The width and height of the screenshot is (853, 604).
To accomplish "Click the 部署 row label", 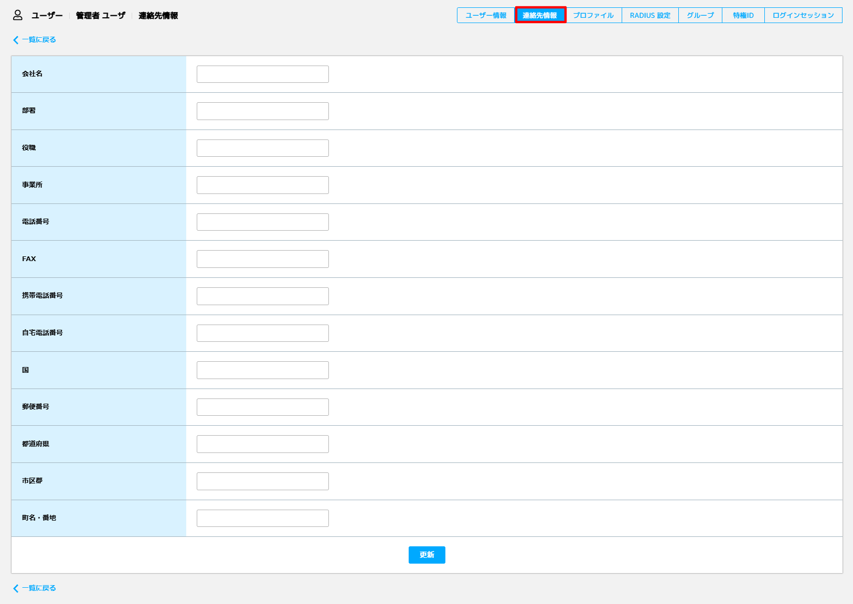I will [x=29, y=111].
